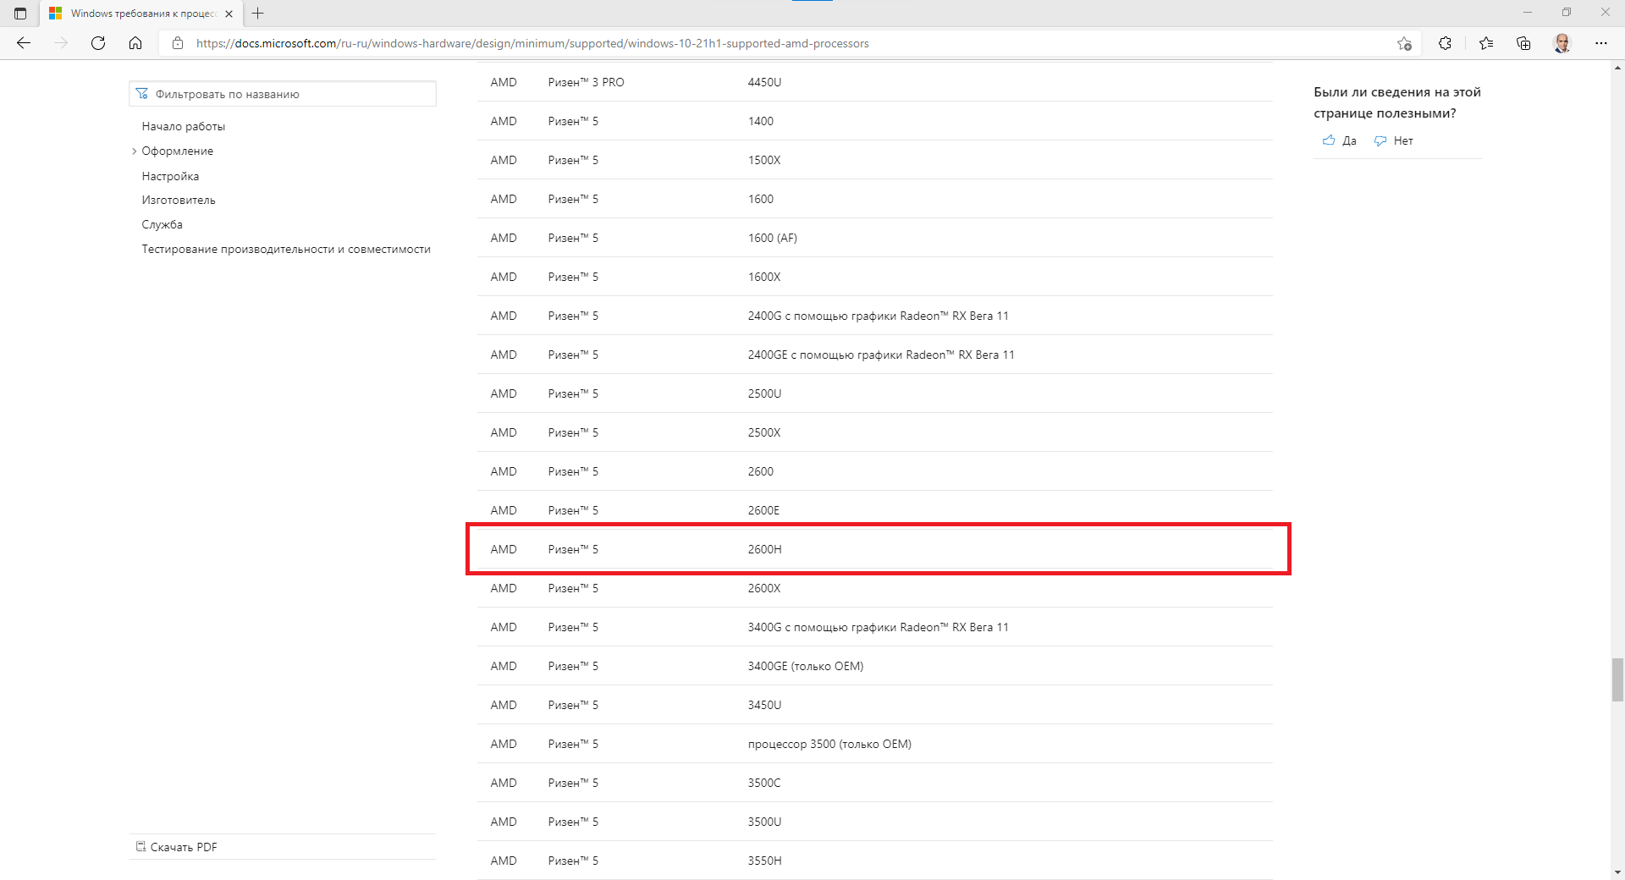Focus the Фильтровать по названию field

coord(283,94)
